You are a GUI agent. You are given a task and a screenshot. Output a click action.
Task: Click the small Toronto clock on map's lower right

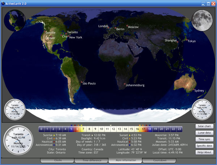[202, 110]
